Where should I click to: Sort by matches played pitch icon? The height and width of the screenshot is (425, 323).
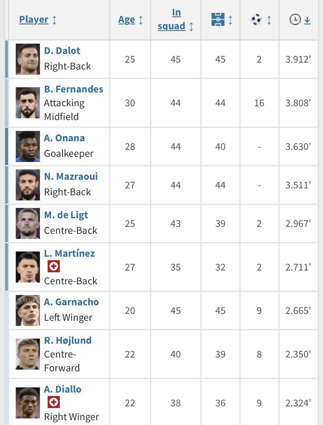pyautogui.click(x=218, y=19)
